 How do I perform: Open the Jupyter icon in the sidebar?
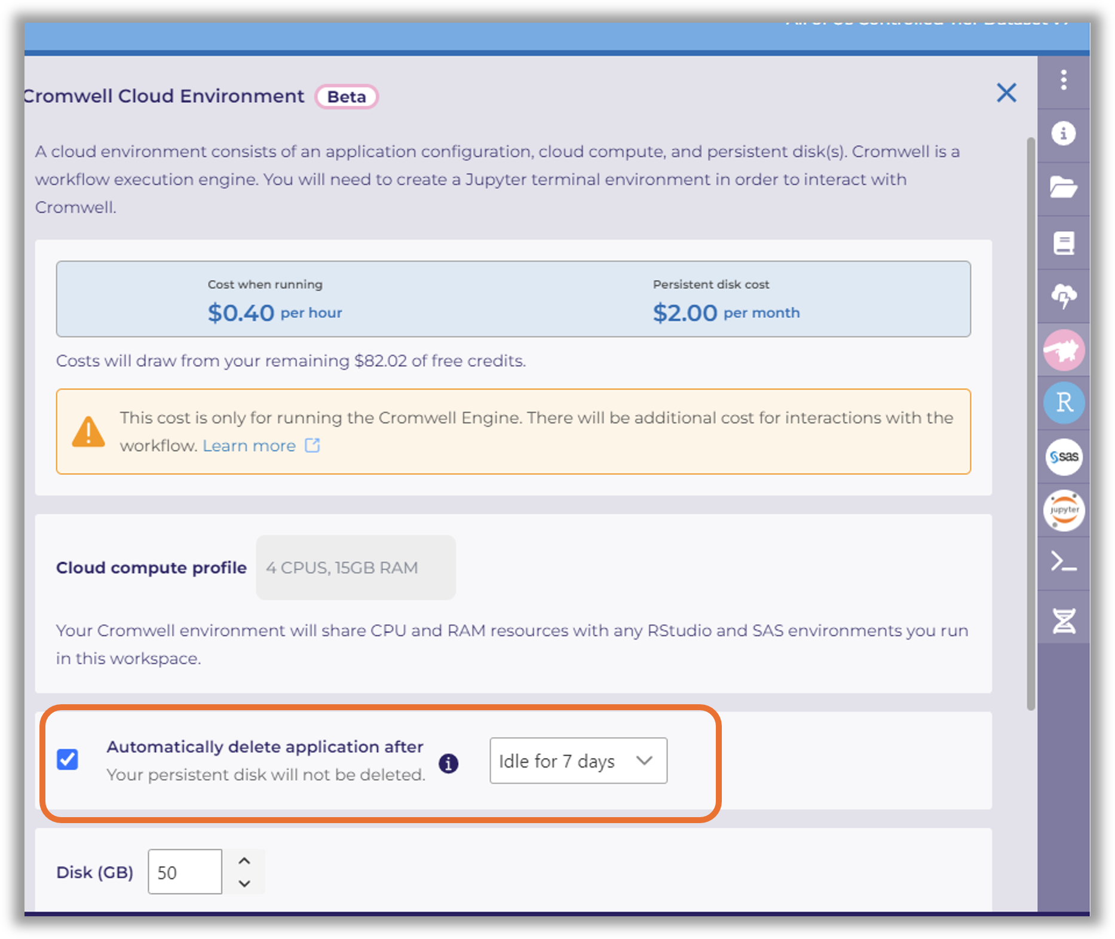[x=1064, y=510]
